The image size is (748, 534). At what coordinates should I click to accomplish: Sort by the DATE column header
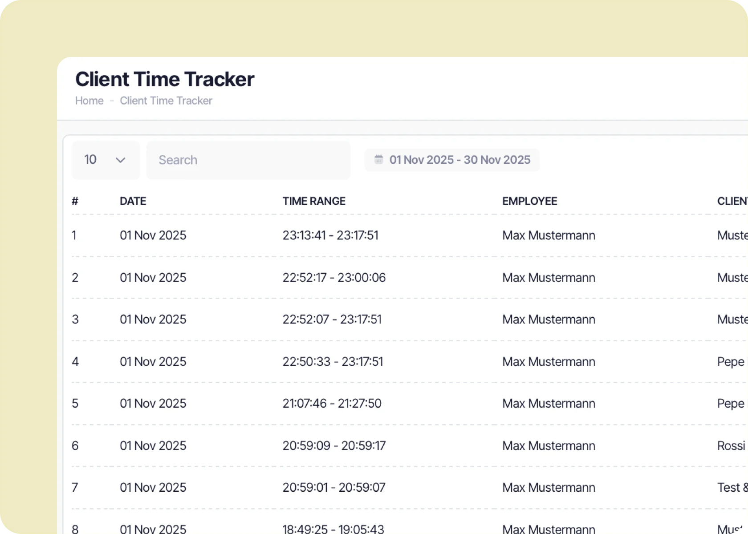click(133, 201)
